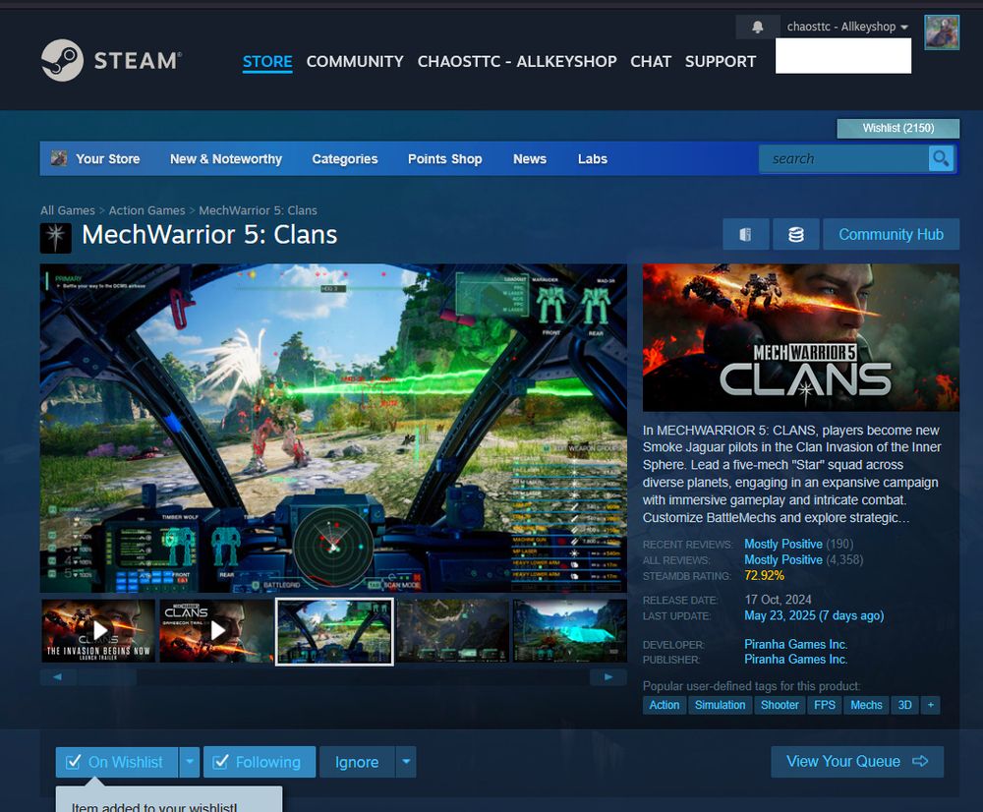Open the COMMUNITY top navigation

(x=355, y=62)
